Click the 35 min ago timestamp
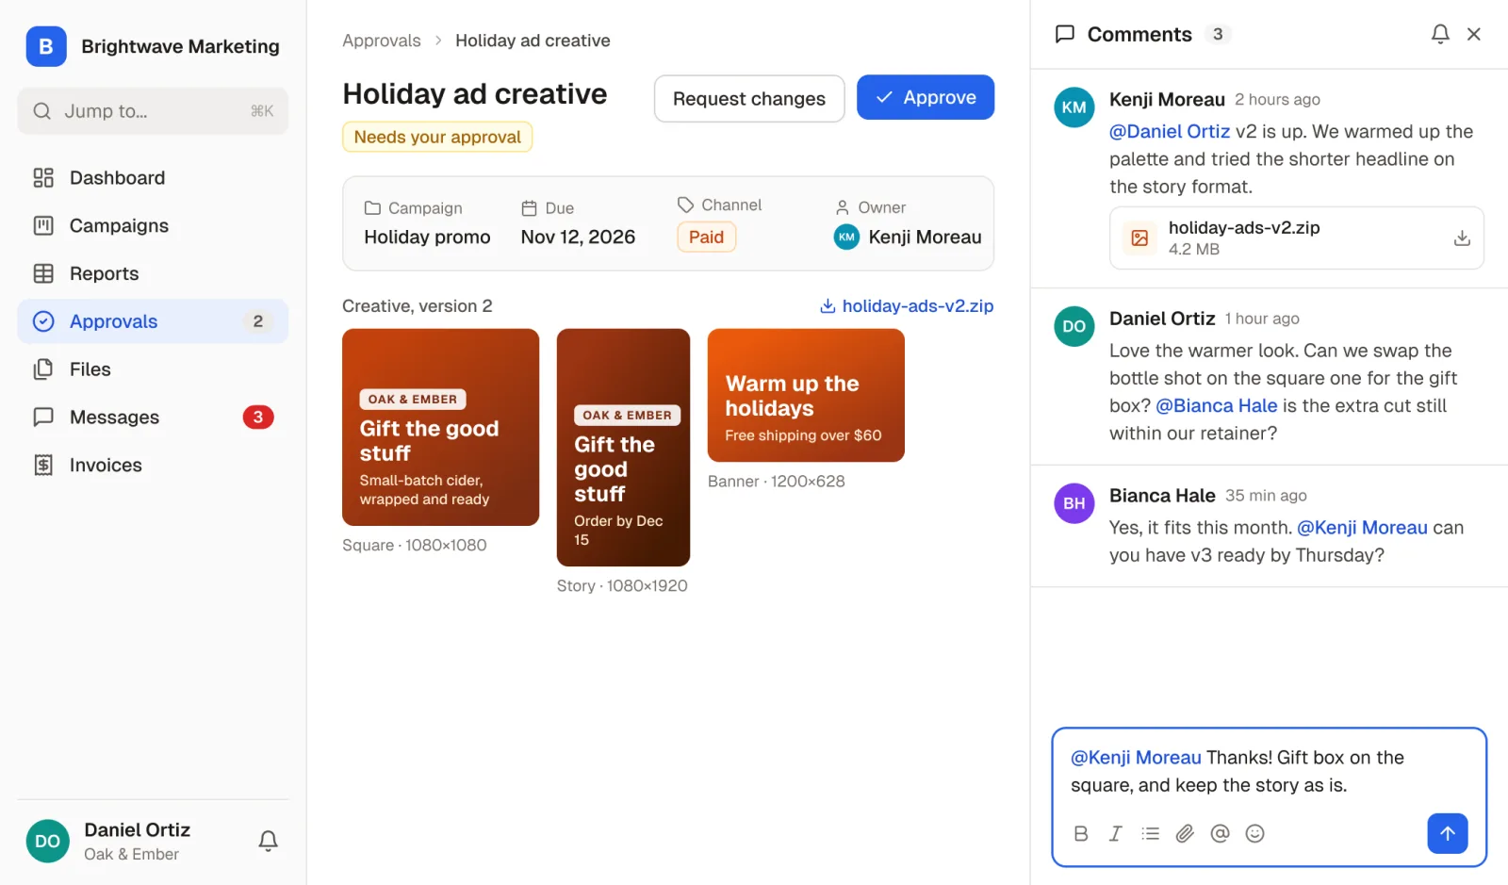Image resolution: width=1508 pixels, height=885 pixels. (x=1266, y=496)
